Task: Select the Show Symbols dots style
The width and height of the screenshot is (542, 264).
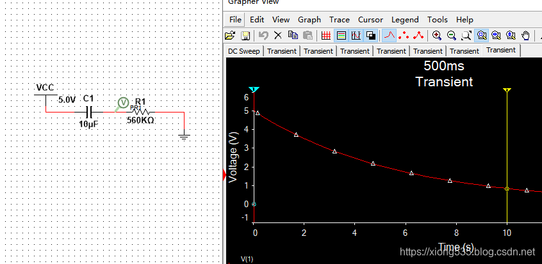Action: point(404,35)
